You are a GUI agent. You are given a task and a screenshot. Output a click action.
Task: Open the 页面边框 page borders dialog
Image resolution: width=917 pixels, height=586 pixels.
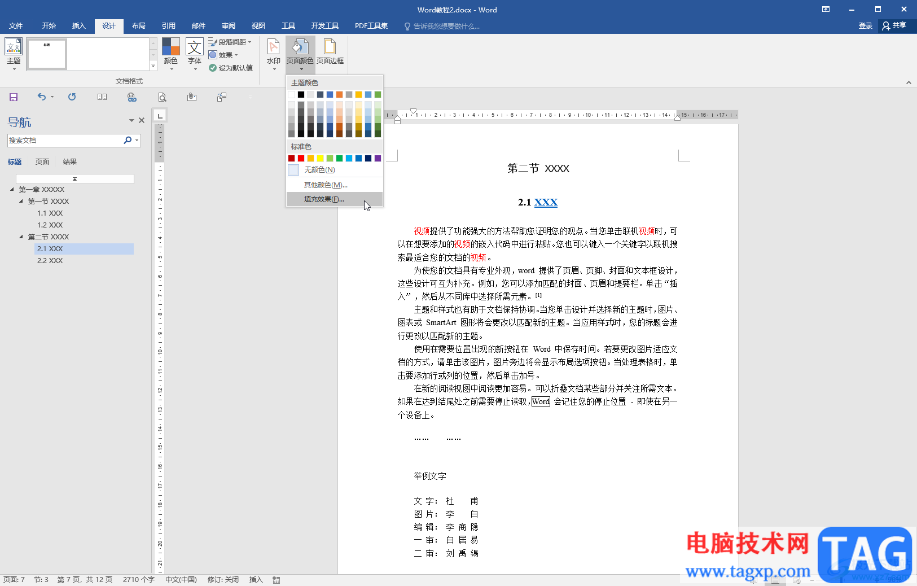[330, 51]
